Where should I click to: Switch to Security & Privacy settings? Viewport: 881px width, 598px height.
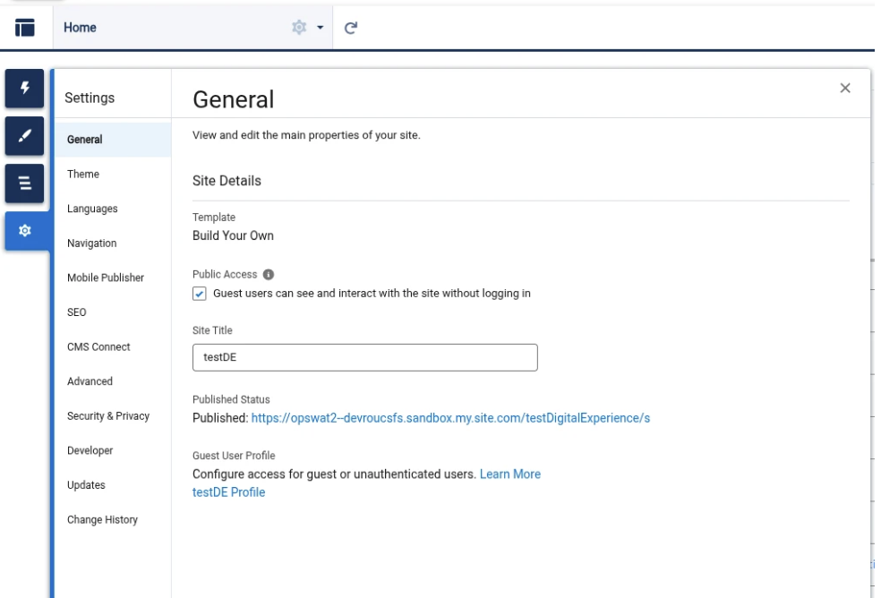pos(108,416)
